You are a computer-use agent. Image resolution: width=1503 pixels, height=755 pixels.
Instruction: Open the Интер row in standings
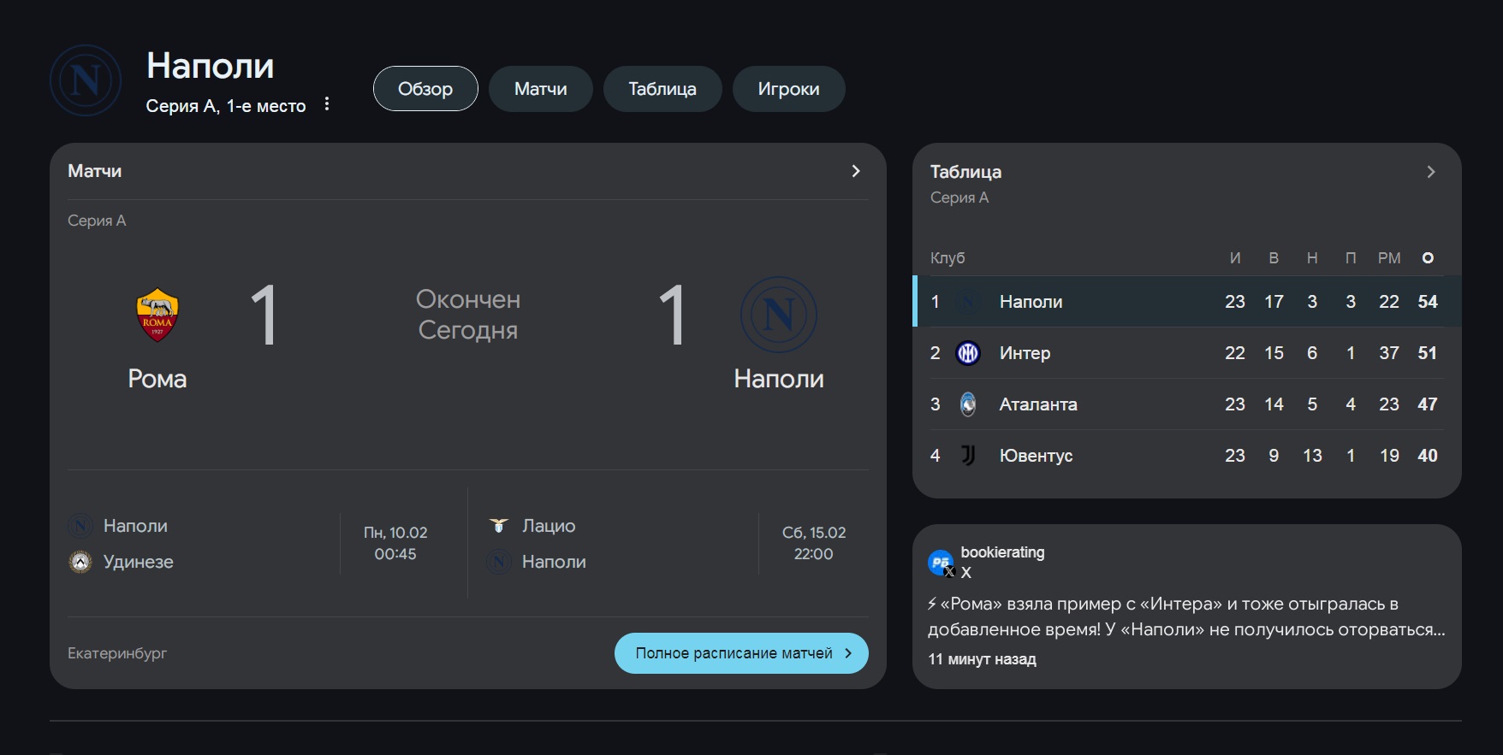(1187, 353)
